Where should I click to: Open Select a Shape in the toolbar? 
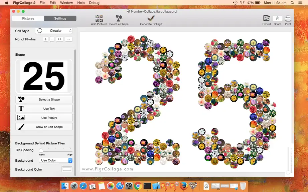119,18
